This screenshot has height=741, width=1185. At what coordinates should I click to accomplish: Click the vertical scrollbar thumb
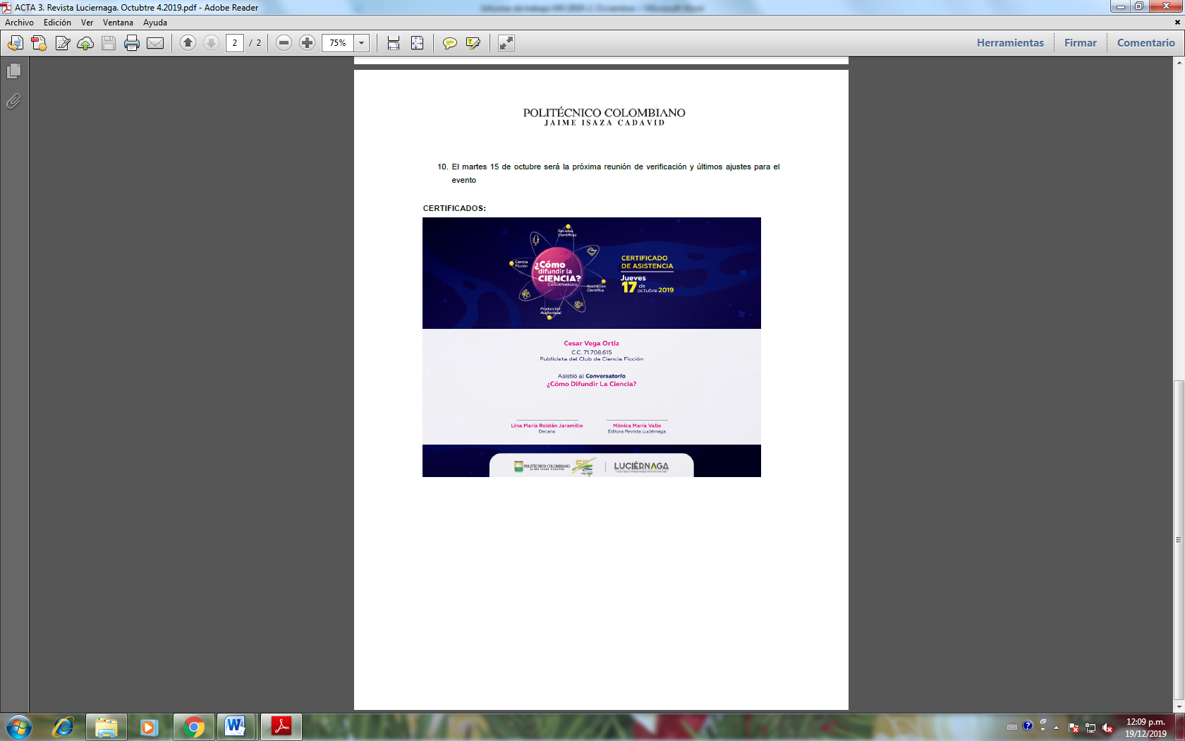click(x=1179, y=540)
